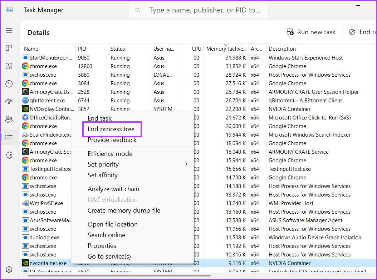Click Windows Audio Device Graph Isolation text
The image size is (377, 280).
click(x=315, y=237)
